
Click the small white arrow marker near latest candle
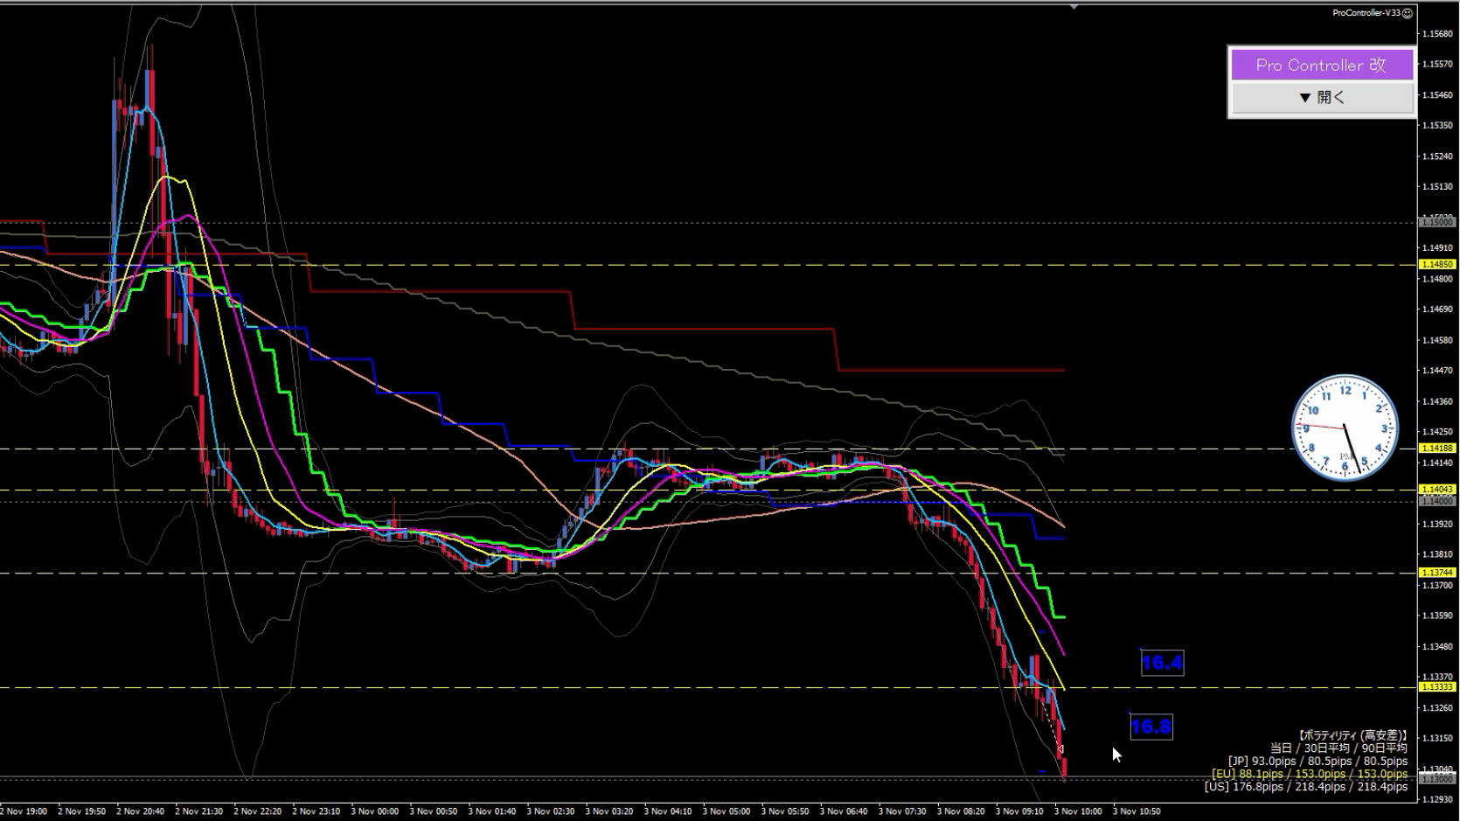point(1060,748)
